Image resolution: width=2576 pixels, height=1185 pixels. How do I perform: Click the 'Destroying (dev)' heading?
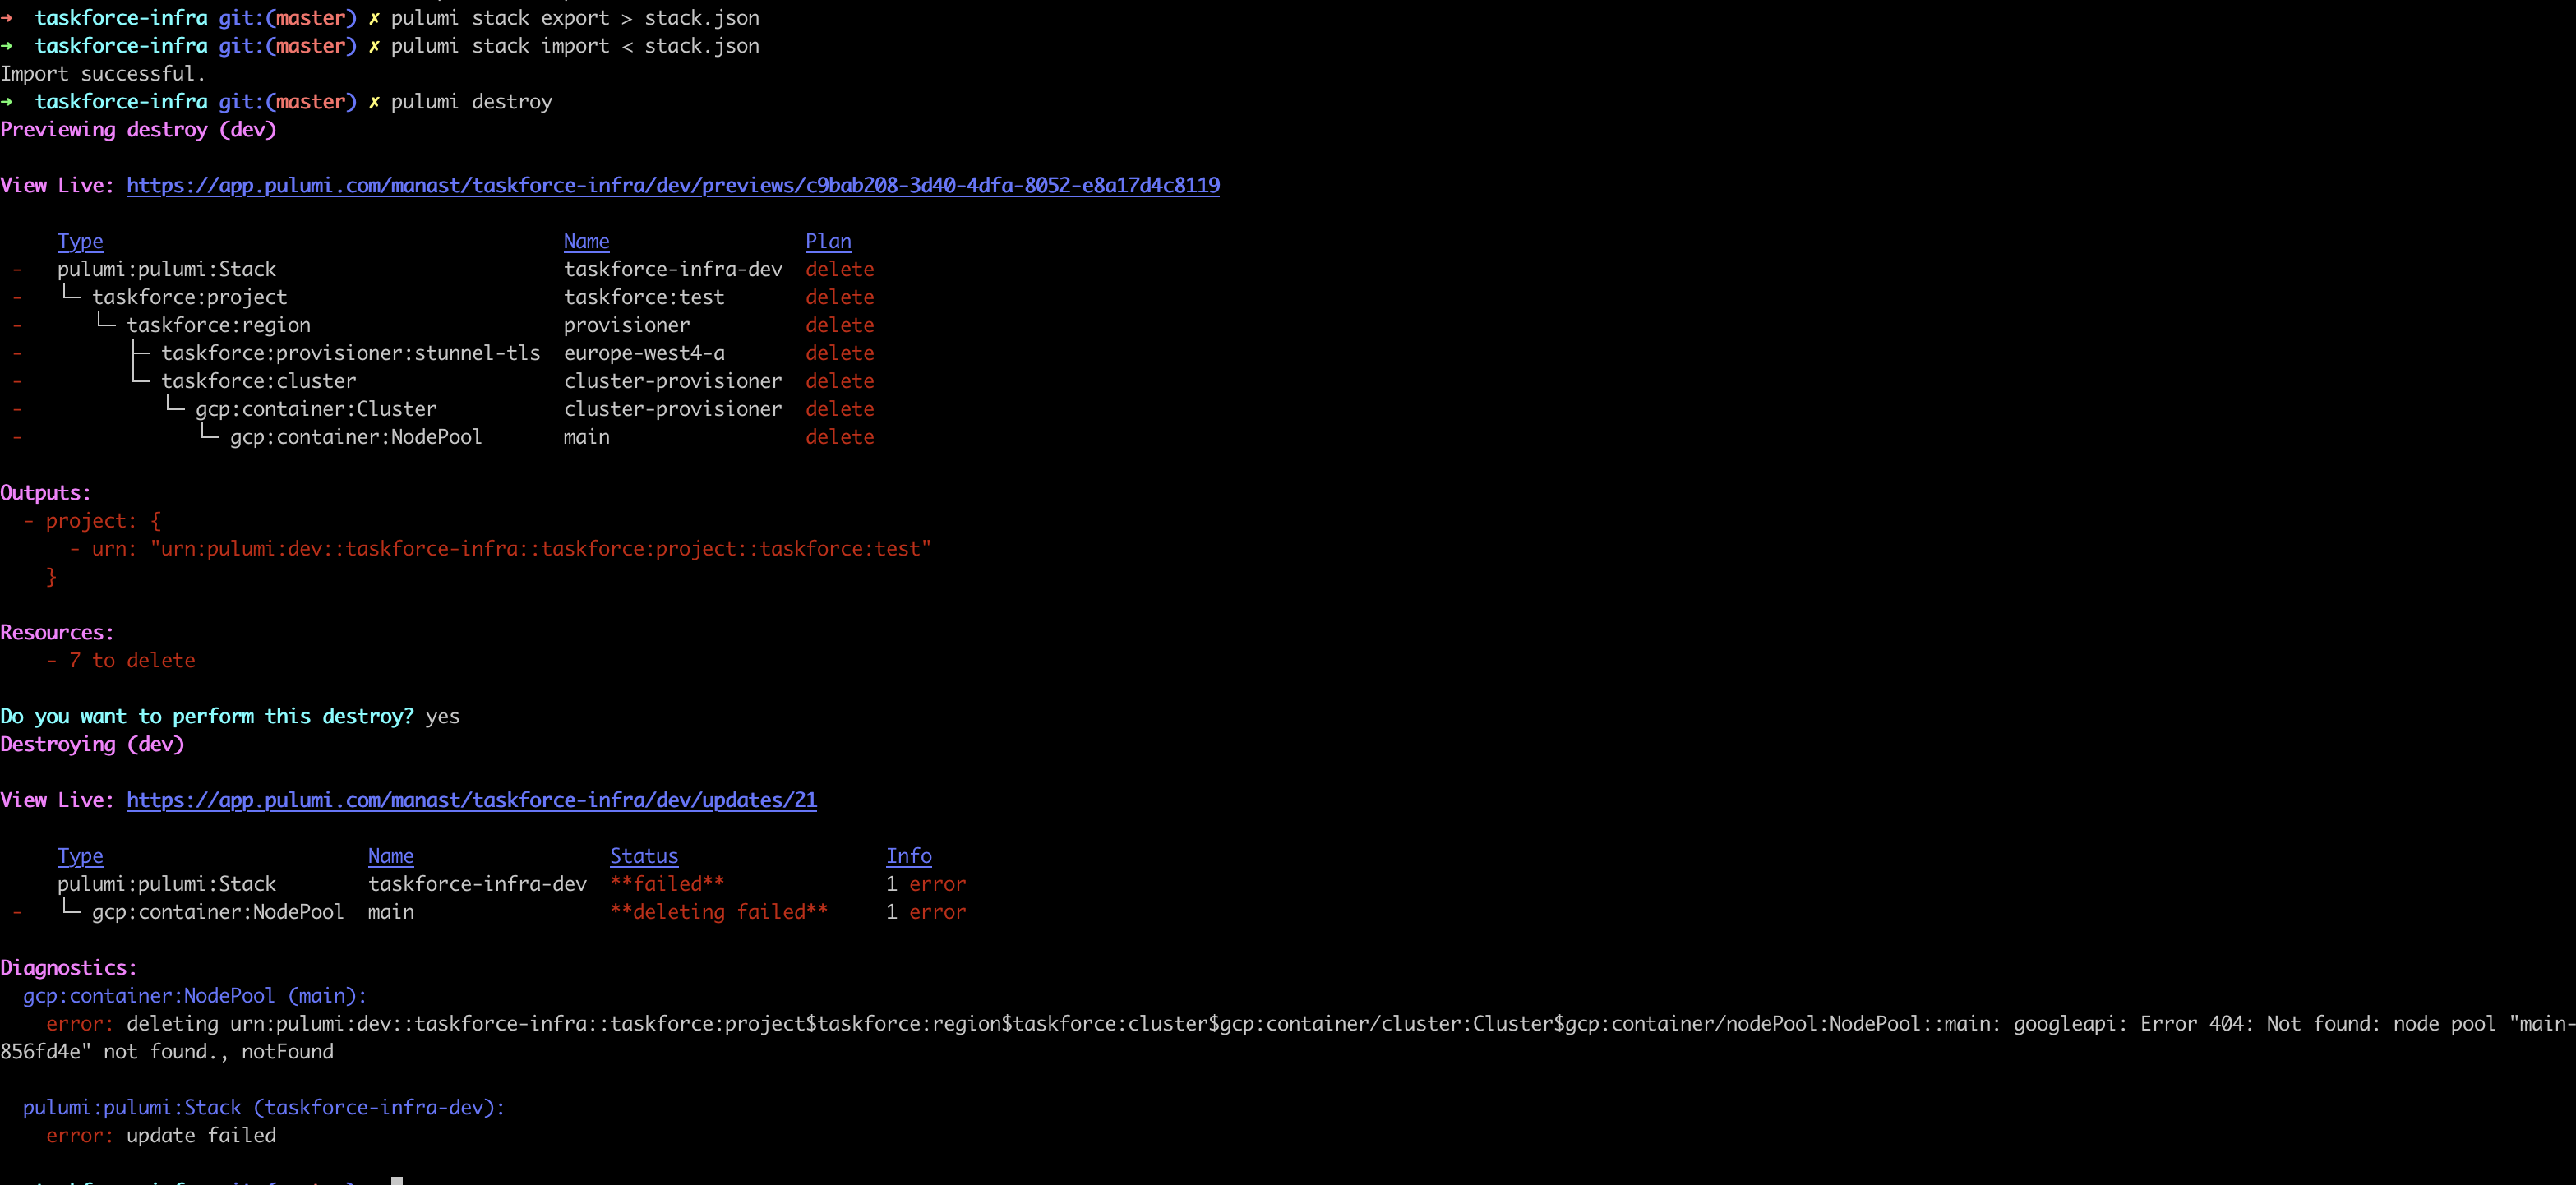pyautogui.click(x=92, y=744)
